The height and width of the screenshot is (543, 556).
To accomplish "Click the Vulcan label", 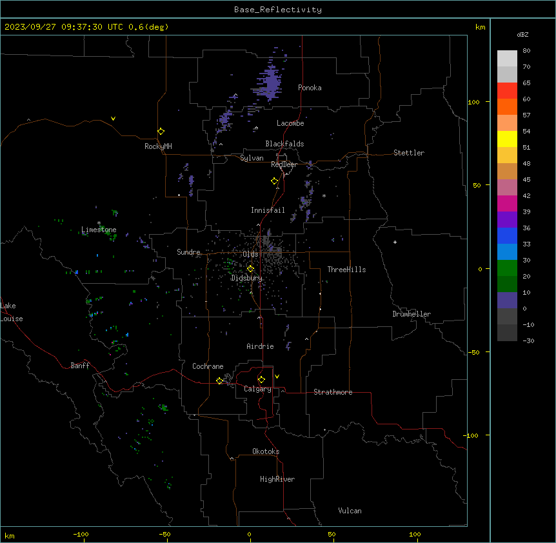I will (x=350, y=511).
